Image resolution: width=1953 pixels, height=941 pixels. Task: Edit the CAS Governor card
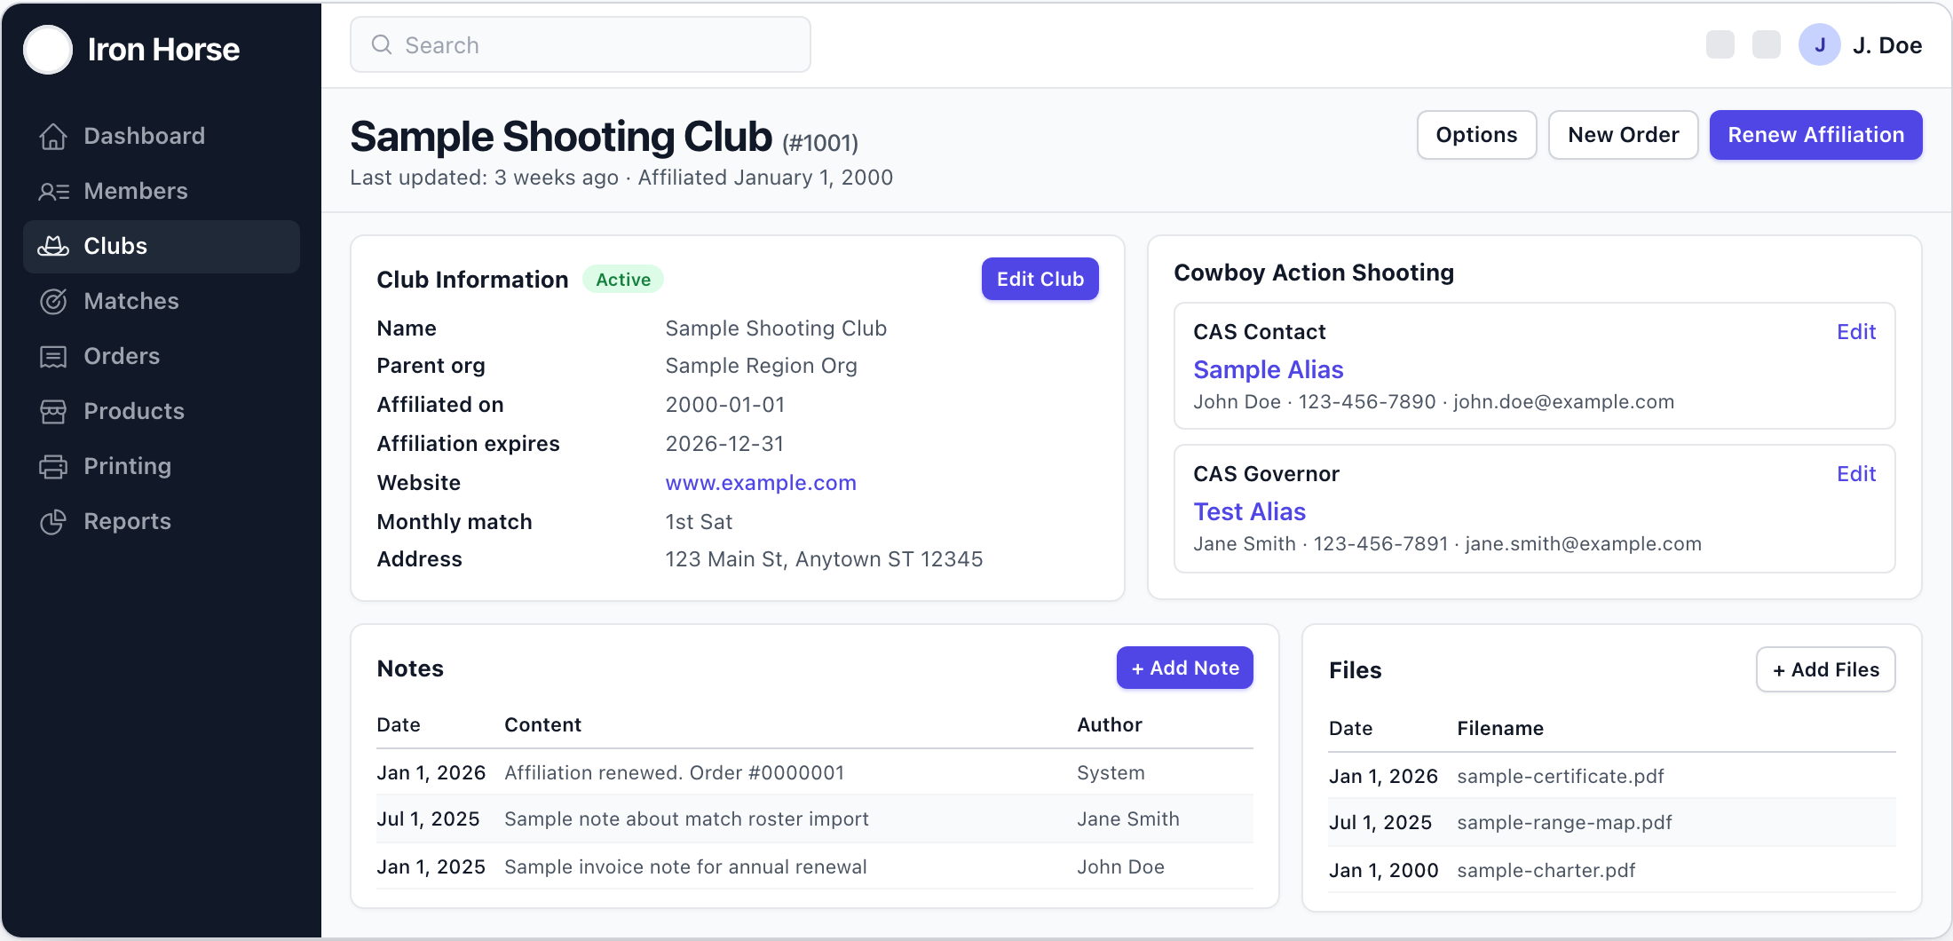[x=1856, y=473]
